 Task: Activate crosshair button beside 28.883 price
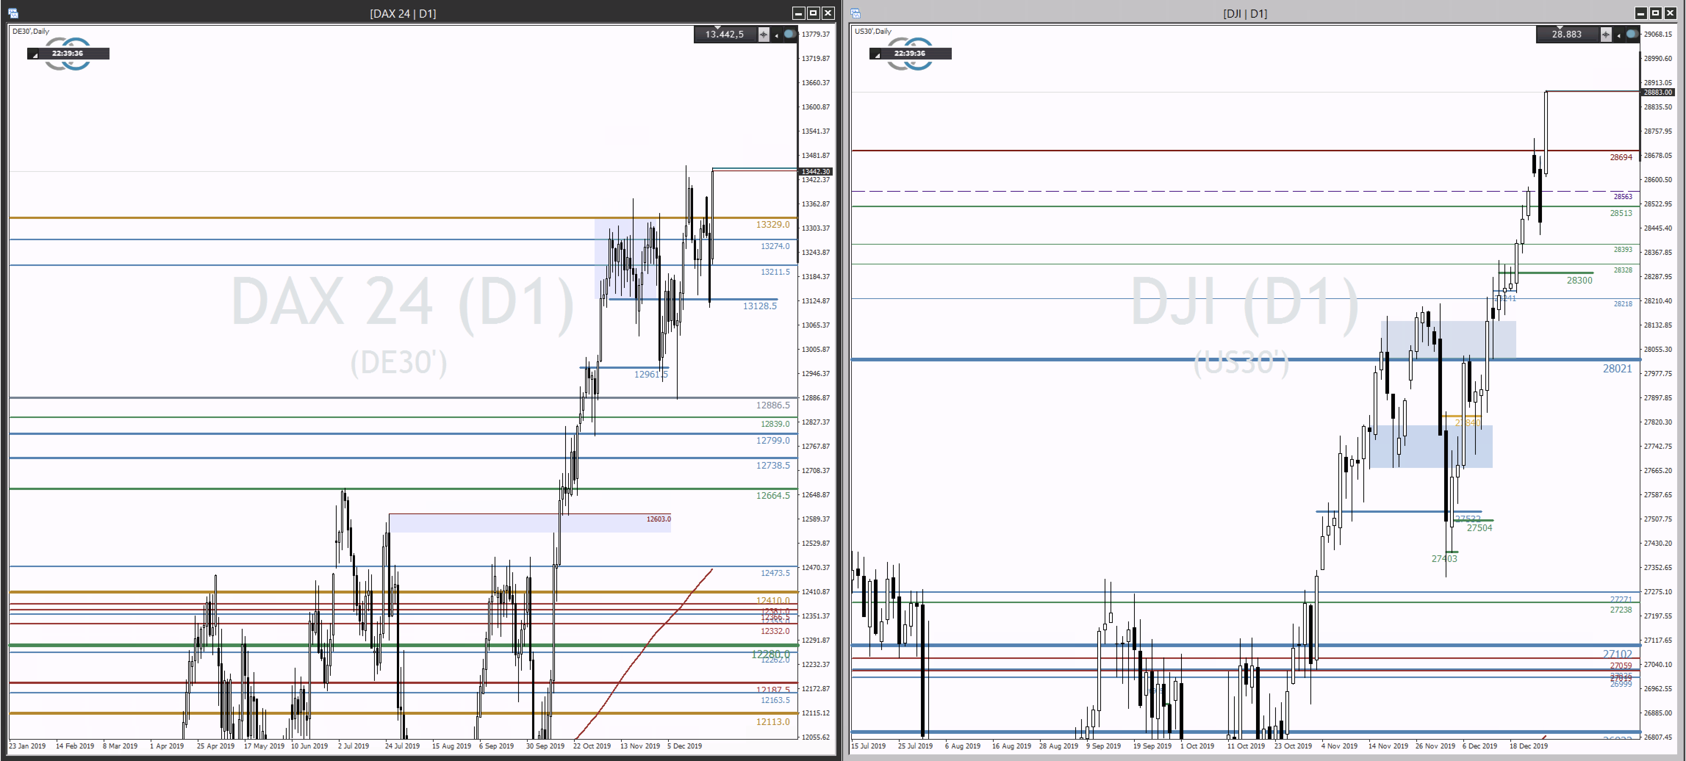pos(1606,35)
